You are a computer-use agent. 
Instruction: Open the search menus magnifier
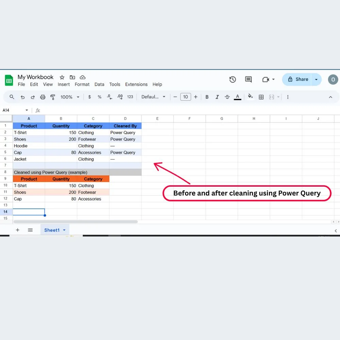click(x=12, y=97)
